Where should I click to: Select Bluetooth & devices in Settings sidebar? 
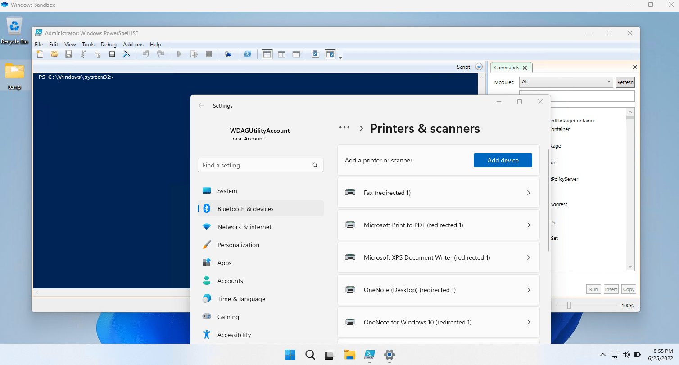pos(245,208)
